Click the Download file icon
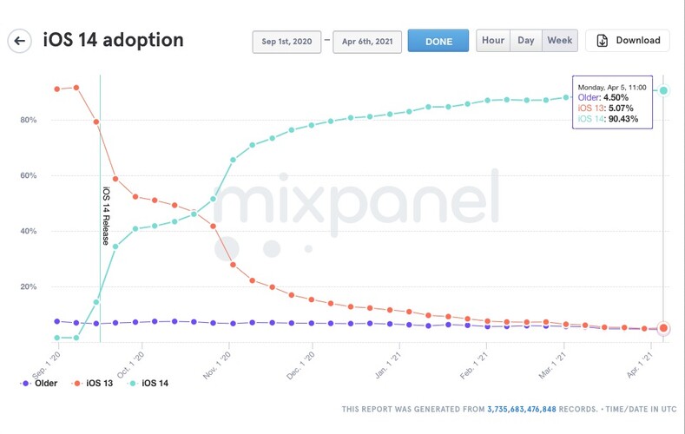Viewport: 685px width, 434px height. pyautogui.click(x=603, y=41)
